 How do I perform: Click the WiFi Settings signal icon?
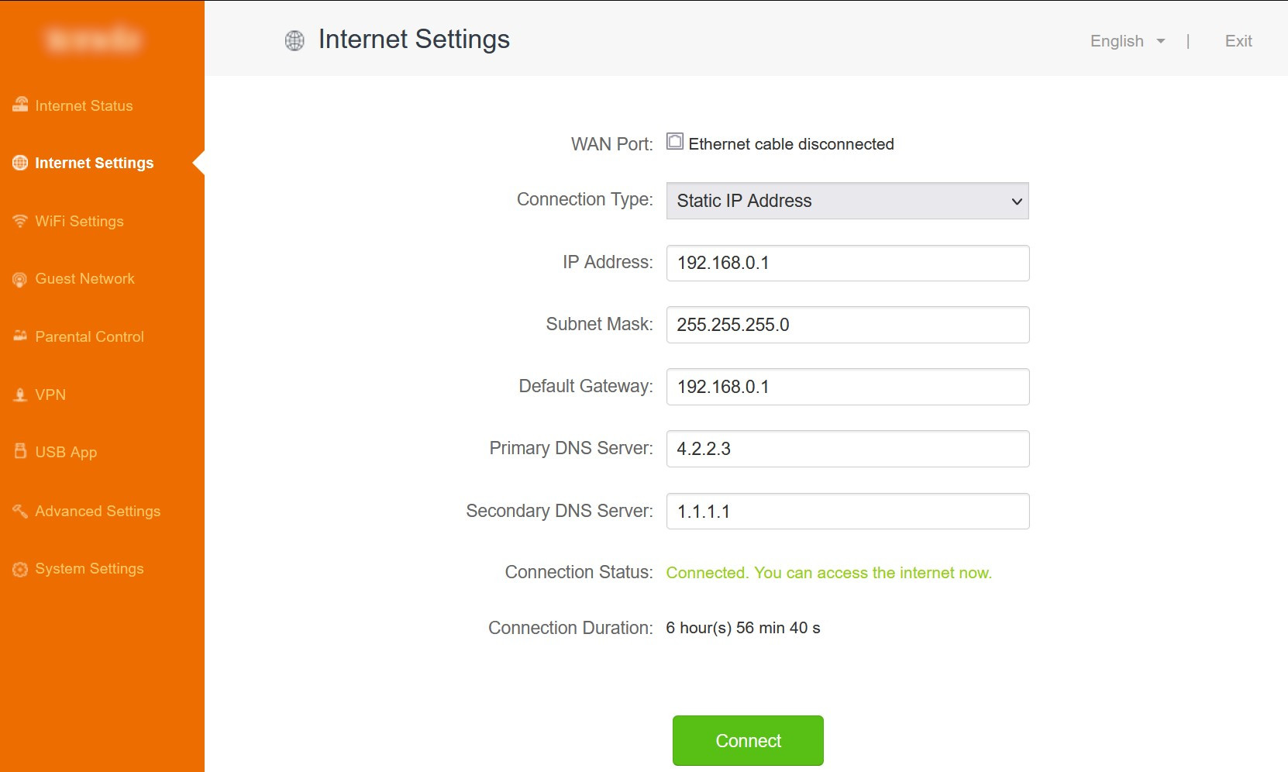(x=20, y=221)
